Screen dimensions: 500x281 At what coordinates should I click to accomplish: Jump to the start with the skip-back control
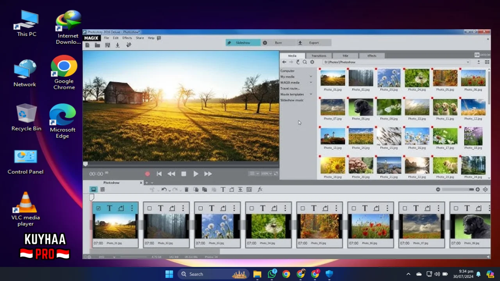[x=159, y=174]
